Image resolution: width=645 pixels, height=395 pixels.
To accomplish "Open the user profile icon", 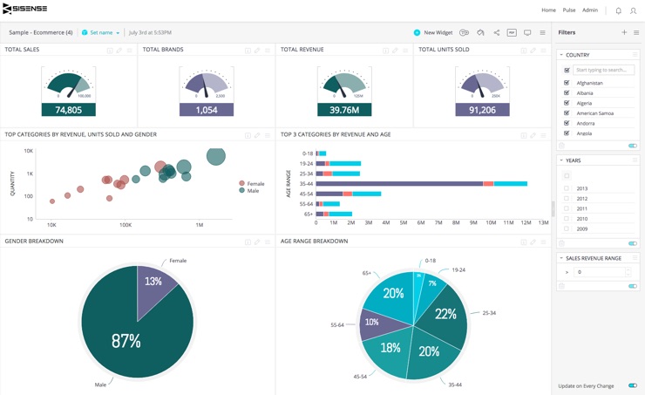I will pyautogui.click(x=634, y=10).
